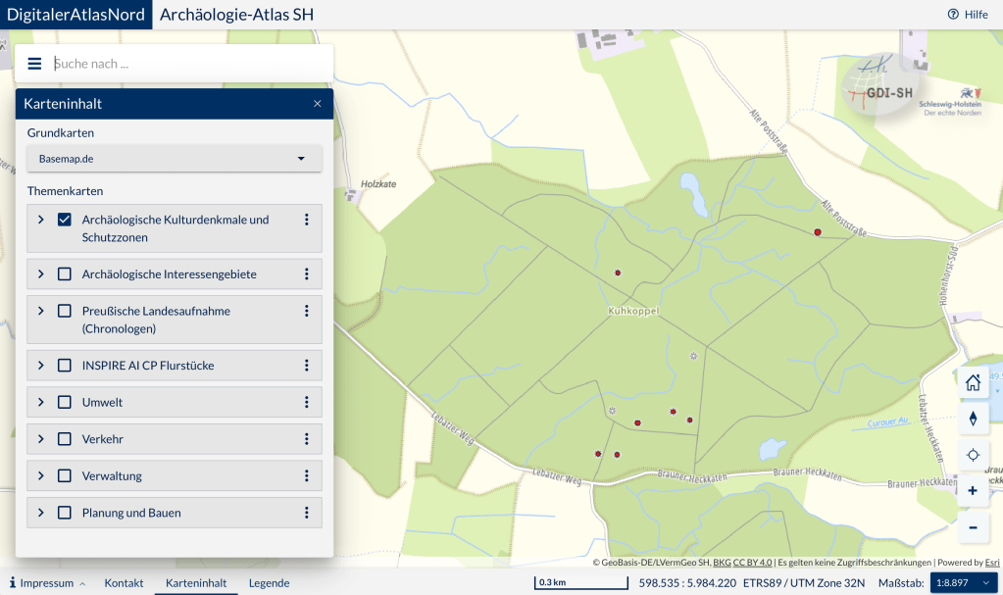Zoom out with the minus button
This screenshot has width=1003, height=595.
(x=973, y=527)
